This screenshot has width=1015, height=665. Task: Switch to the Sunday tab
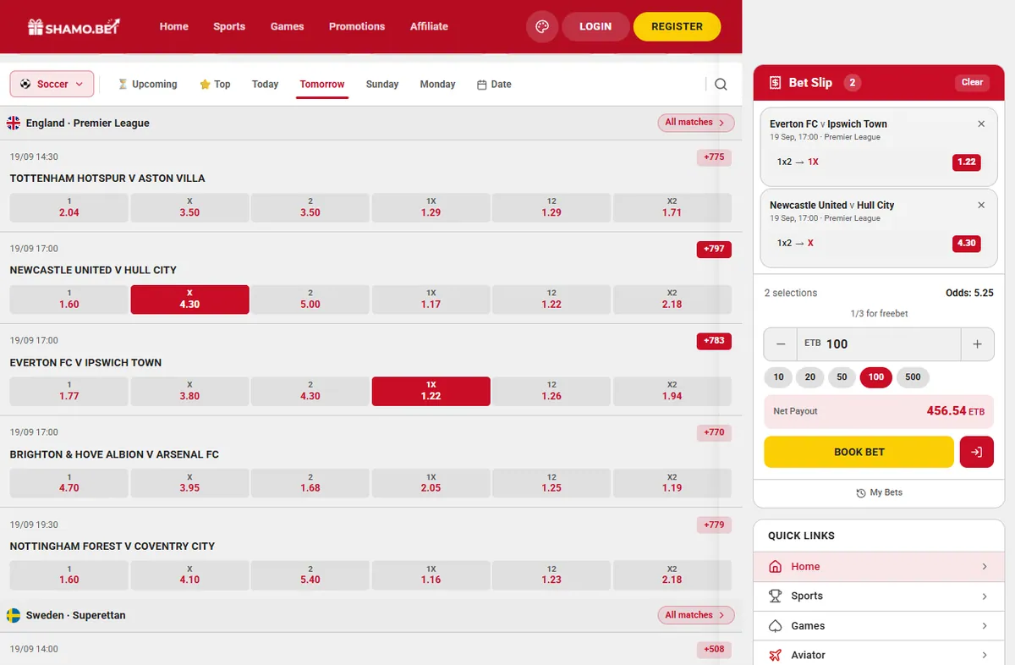pos(382,85)
